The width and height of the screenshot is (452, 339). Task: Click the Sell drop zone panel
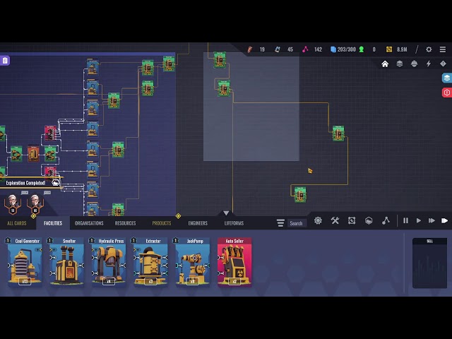point(429,263)
